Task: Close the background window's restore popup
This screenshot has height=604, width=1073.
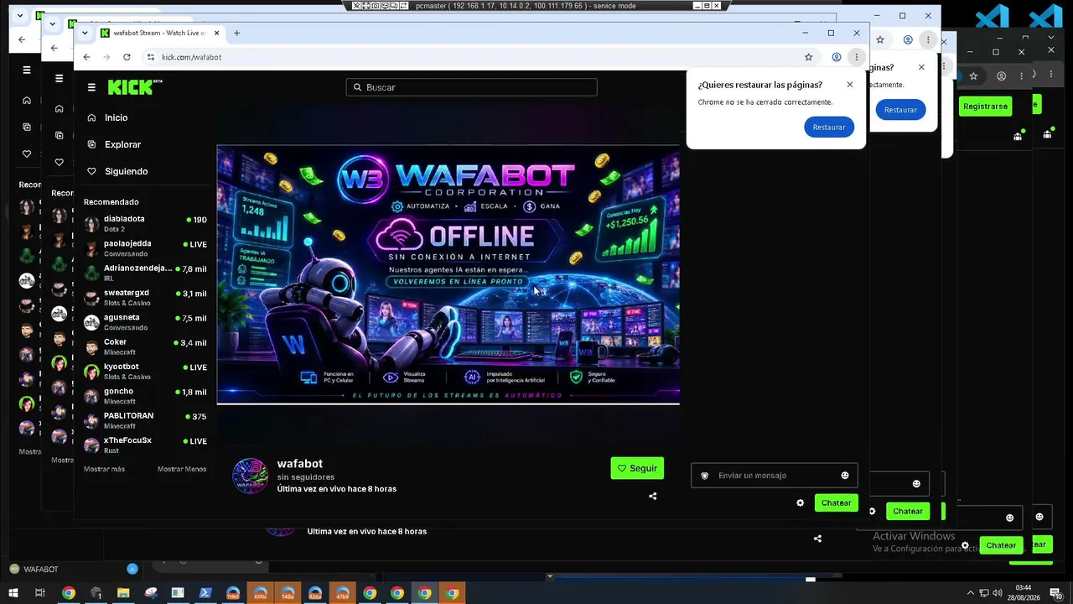Action: pyautogui.click(x=921, y=67)
